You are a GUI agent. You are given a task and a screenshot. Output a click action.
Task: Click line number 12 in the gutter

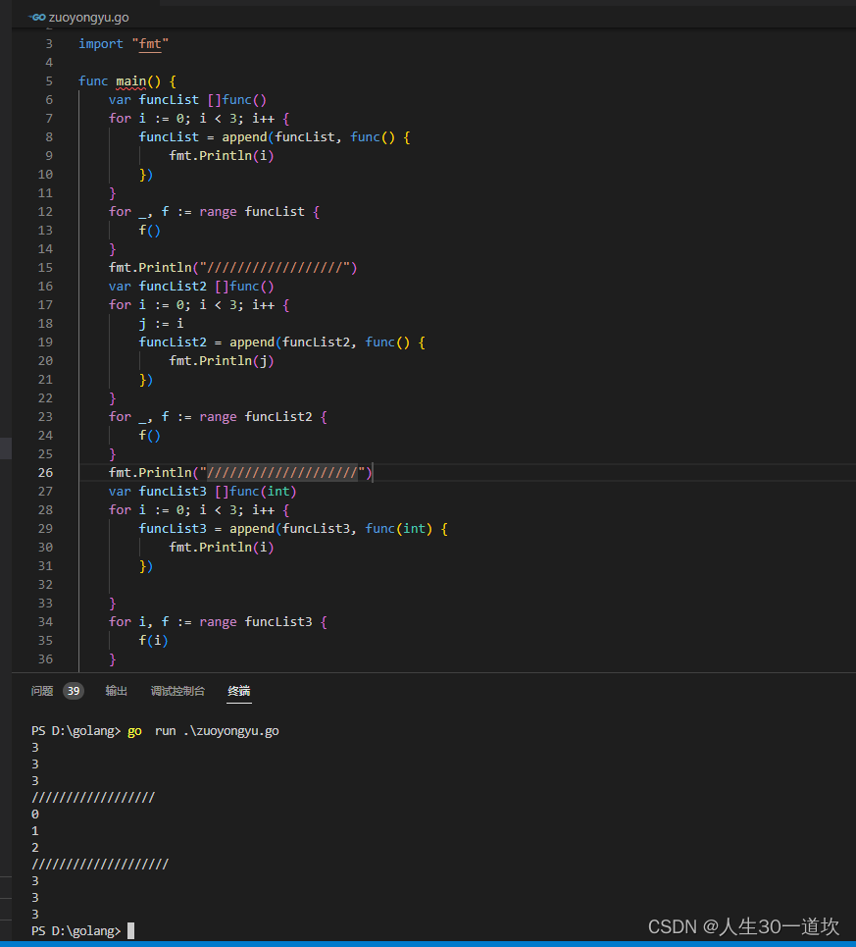[x=45, y=211]
